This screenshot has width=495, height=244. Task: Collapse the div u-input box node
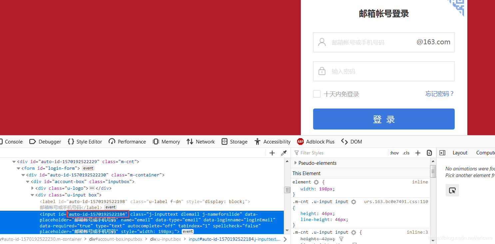(x=32, y=195)
